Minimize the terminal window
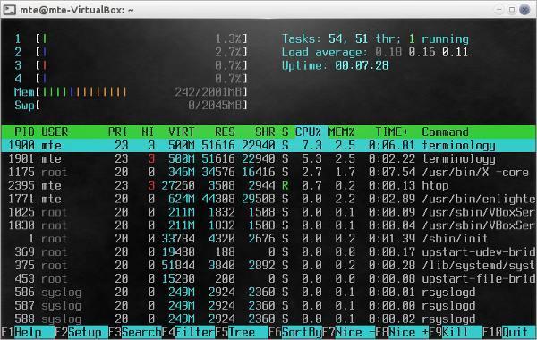The image size is (537, 340). pos(499,10)
